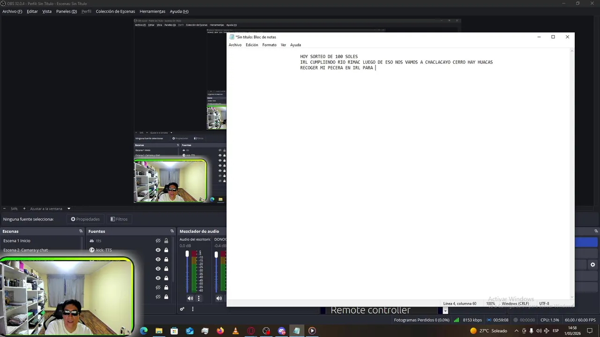This screenshot has width=600, height=337.
Task: Open Notepad Edición menu
Action: [252, 45]
